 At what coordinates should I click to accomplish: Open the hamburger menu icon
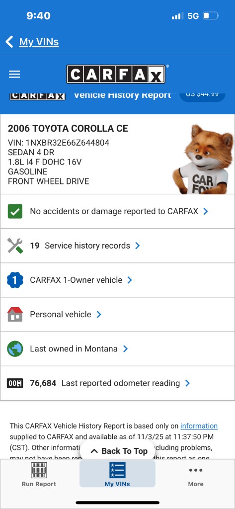pyautogui.click(x=14, y=75)
